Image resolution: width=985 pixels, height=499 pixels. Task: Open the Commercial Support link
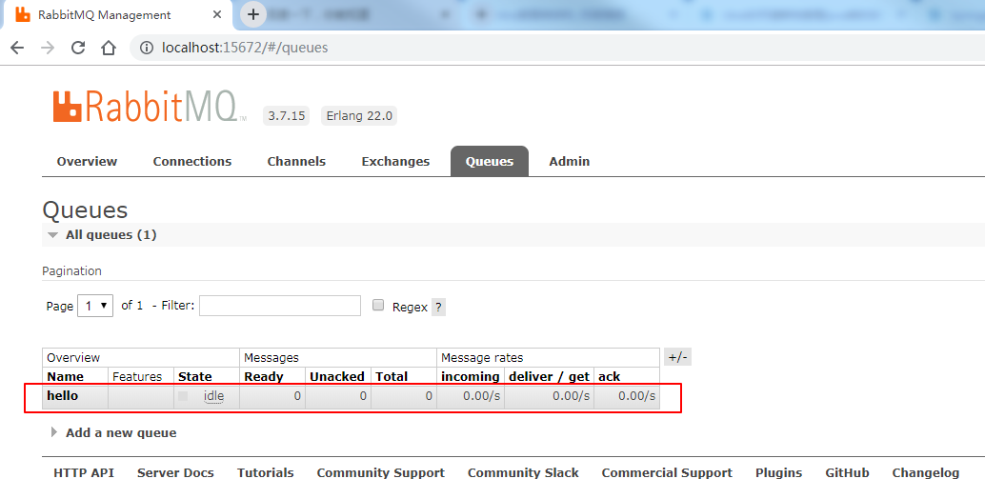[x=667, y=472]
